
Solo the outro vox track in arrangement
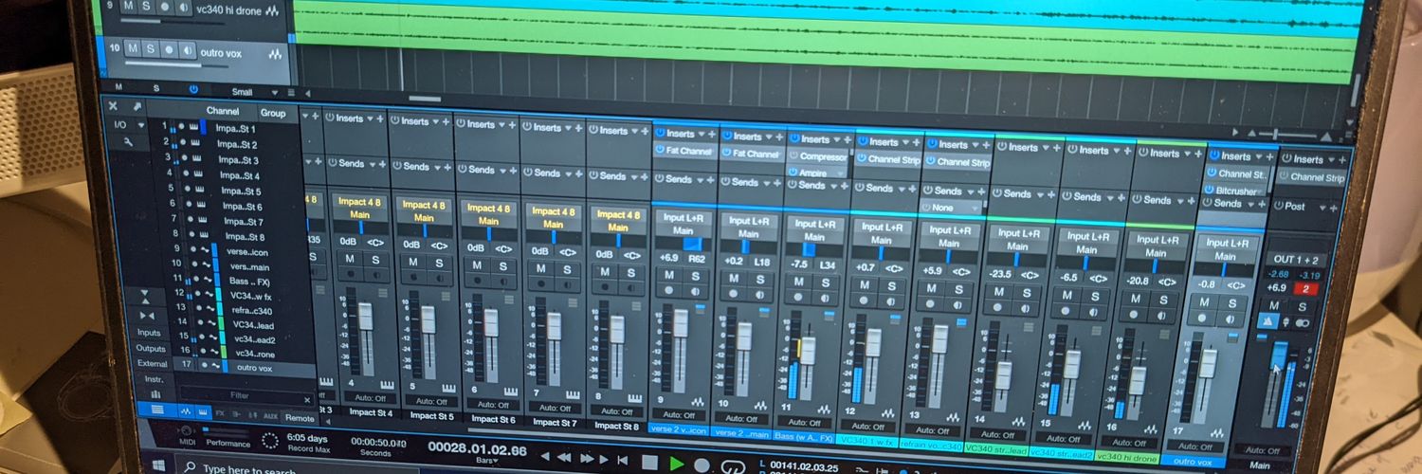(x=151, y=48)
